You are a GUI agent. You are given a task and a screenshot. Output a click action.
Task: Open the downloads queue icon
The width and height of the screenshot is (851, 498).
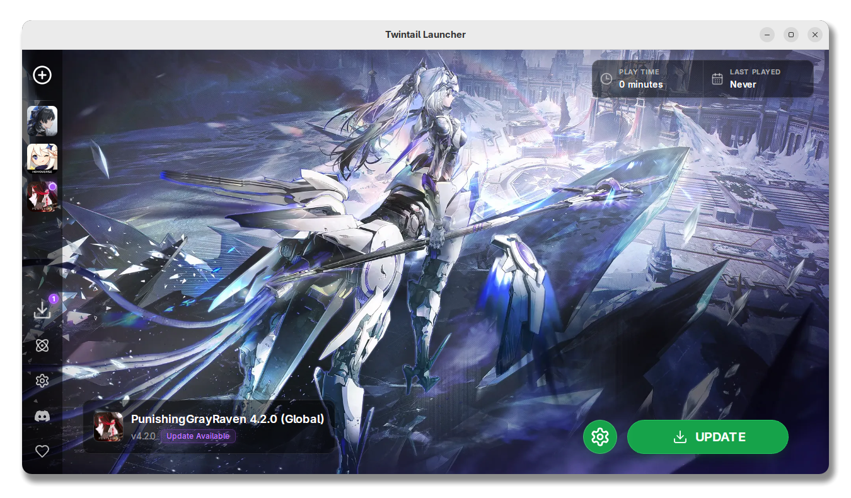(42, 310)
